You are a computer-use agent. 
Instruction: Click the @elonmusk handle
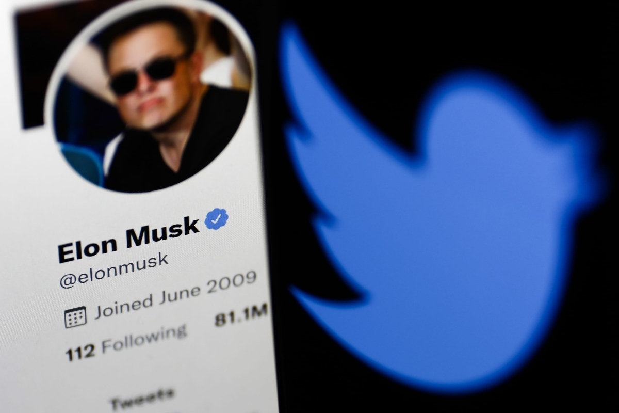(x=113, y=271)
